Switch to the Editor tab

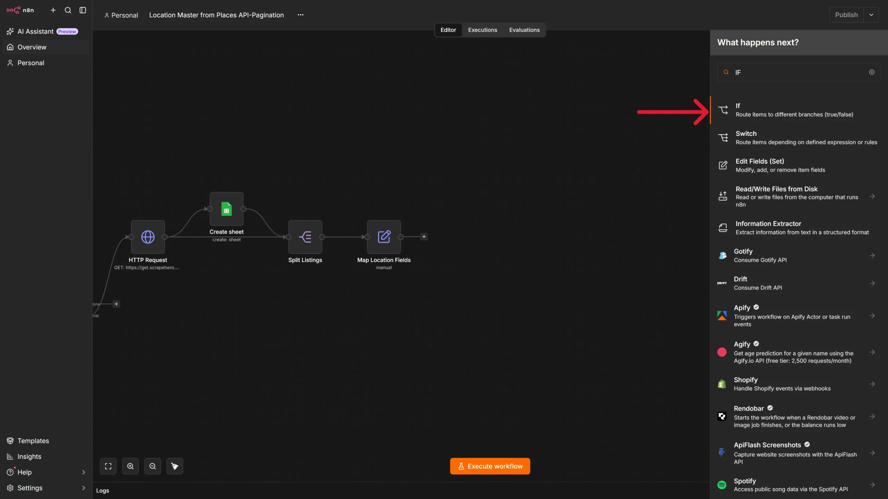coord(448,30)
